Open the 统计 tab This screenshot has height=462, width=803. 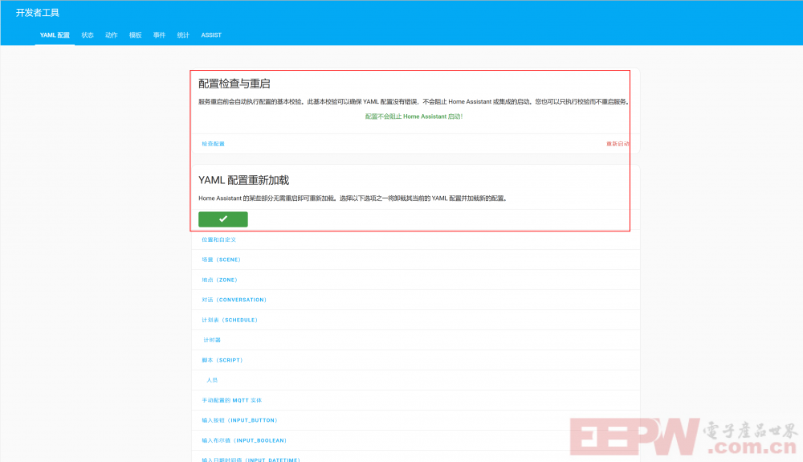(x=183, y=35)
